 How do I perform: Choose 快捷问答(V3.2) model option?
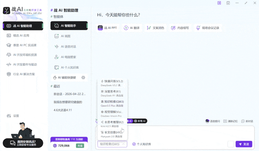point(113,83)
